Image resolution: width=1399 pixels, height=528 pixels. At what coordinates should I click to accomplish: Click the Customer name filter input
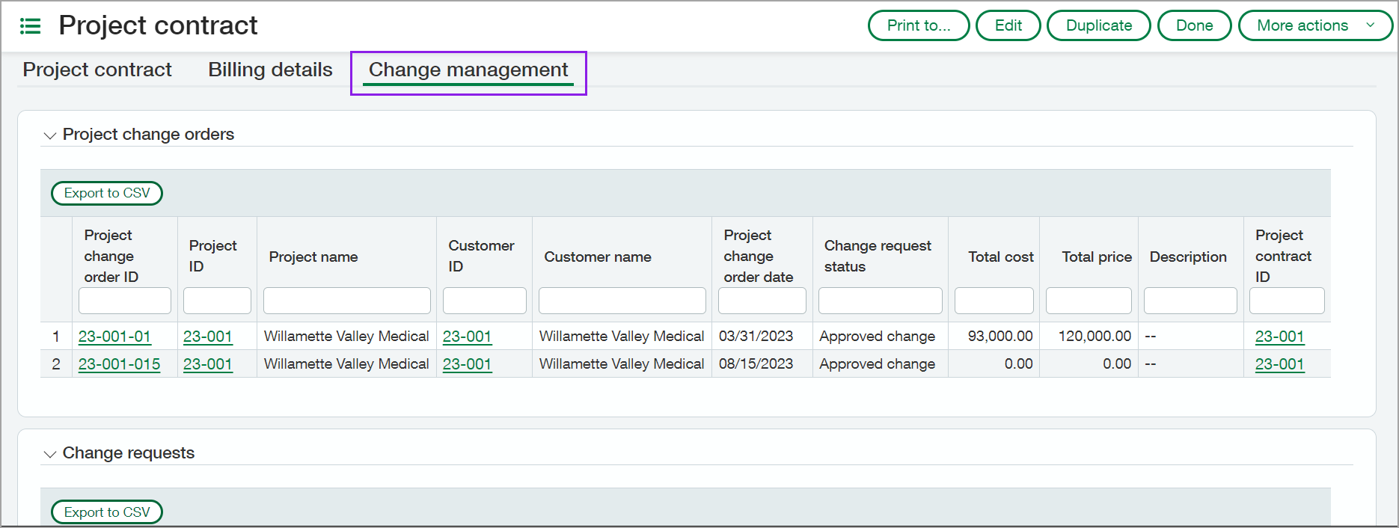(622, 301)
